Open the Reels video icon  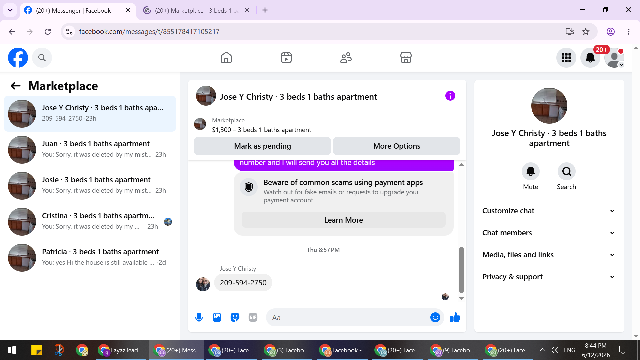[x=286, y=58]
